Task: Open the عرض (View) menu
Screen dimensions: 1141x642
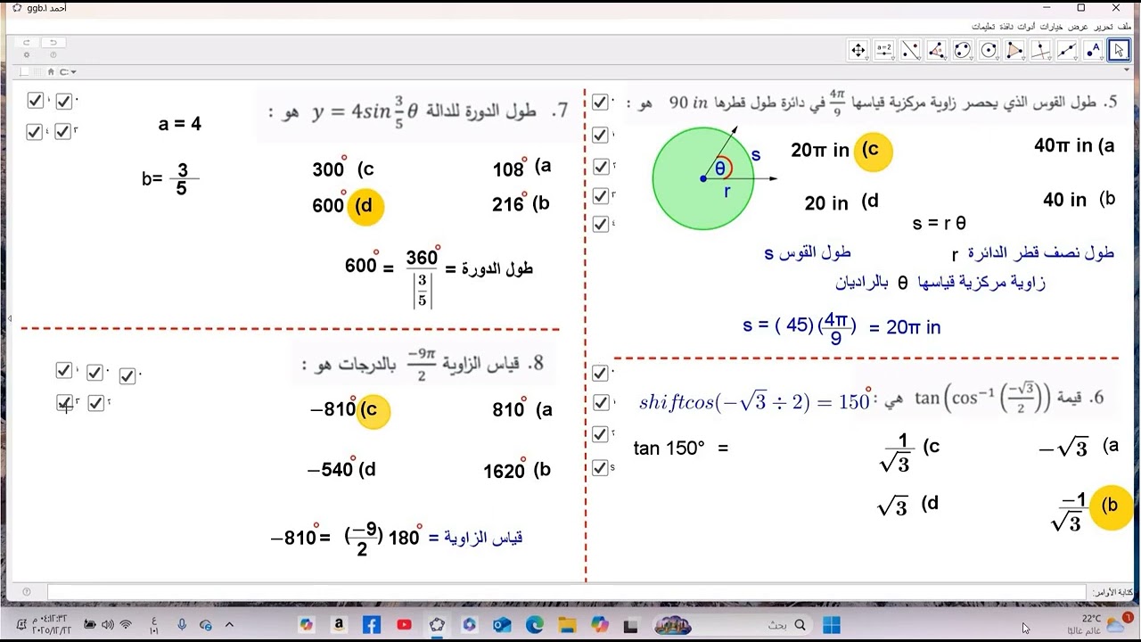Action: [1079, 27]
